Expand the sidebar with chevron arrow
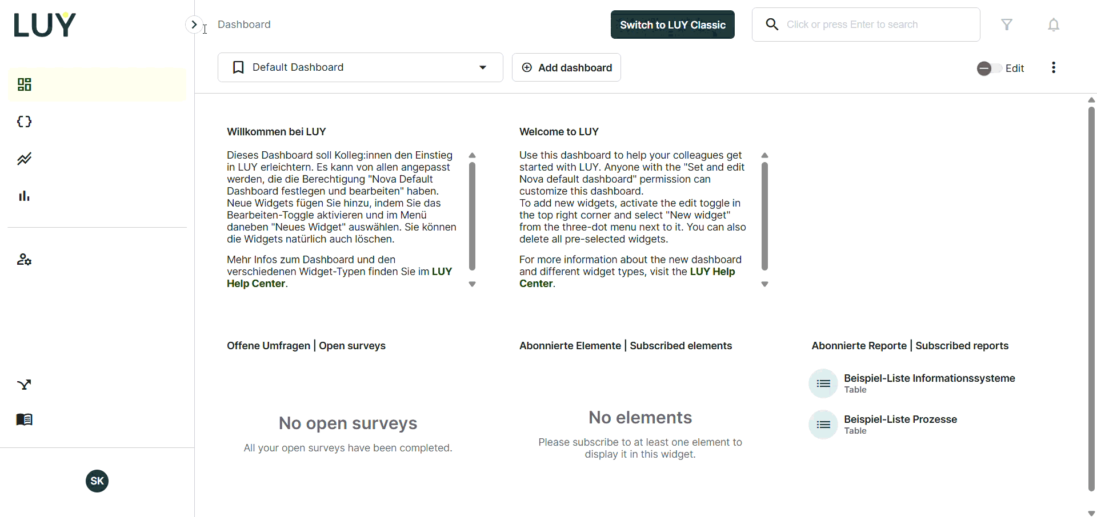Screen dimensions: 1097x517 (194, 25)
